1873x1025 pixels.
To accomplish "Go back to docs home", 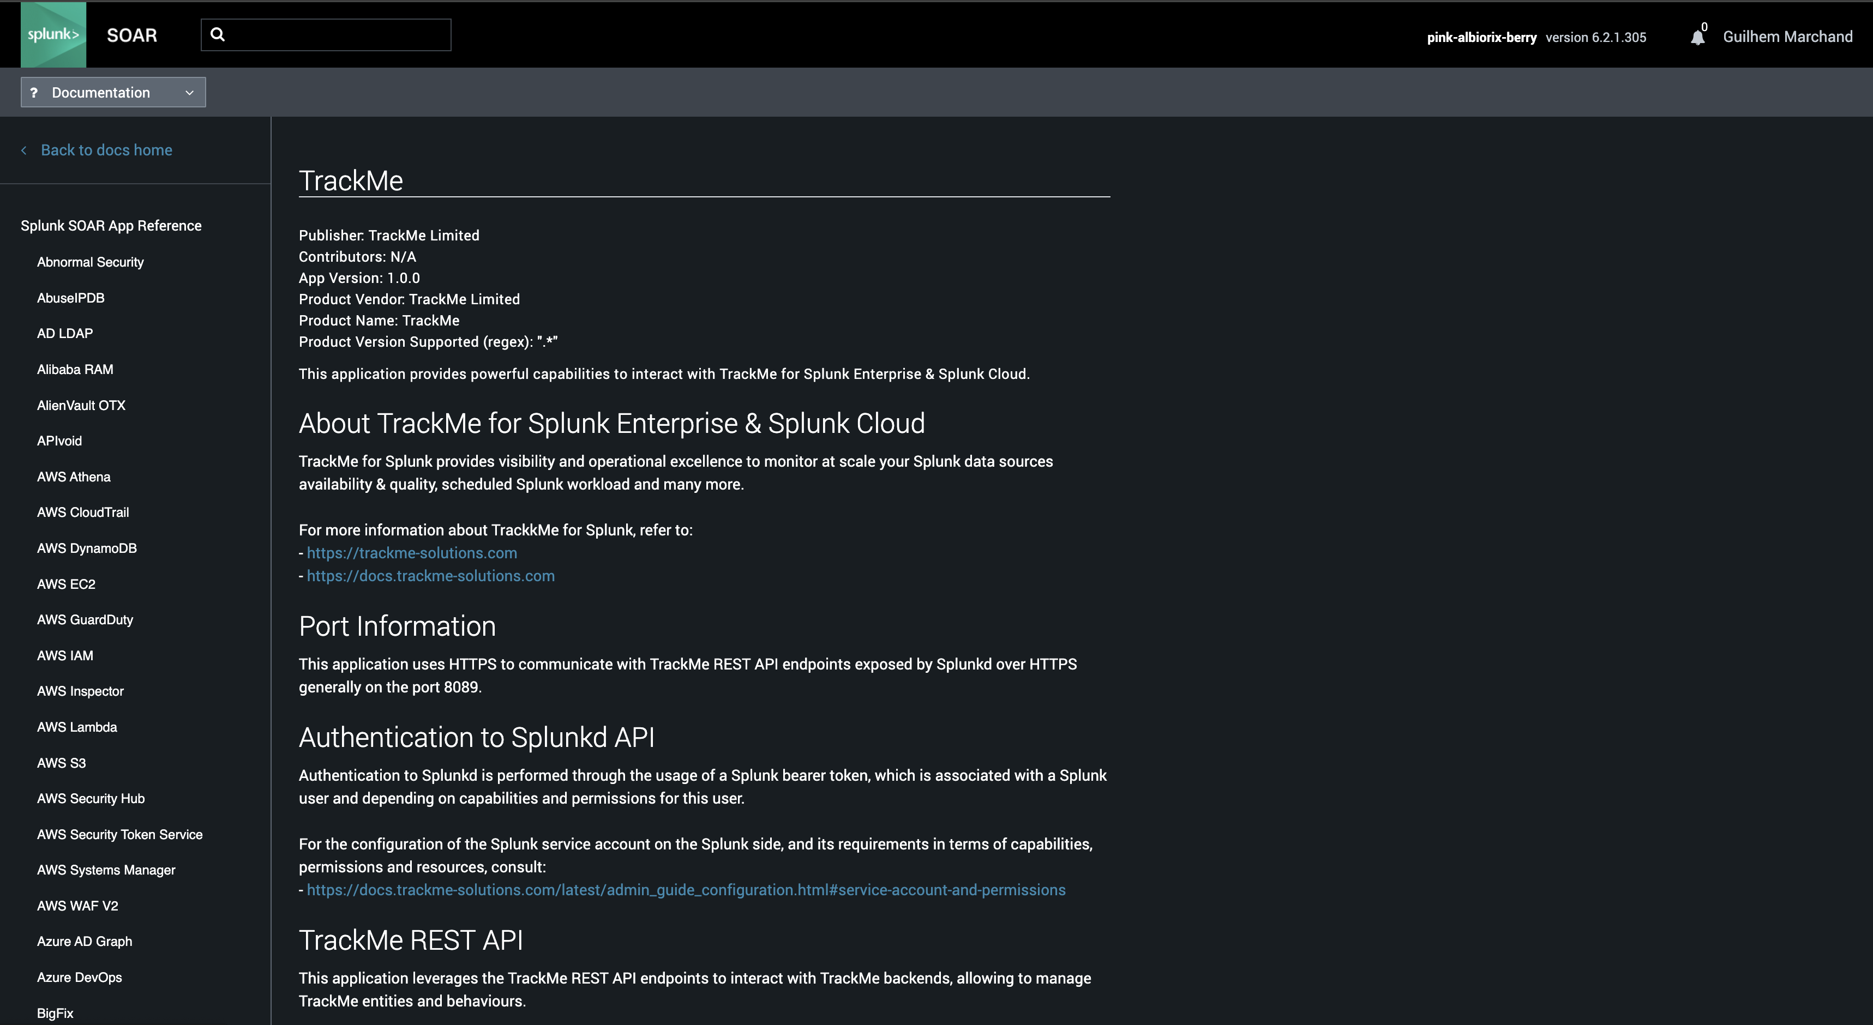I will [x=106, y=150].
